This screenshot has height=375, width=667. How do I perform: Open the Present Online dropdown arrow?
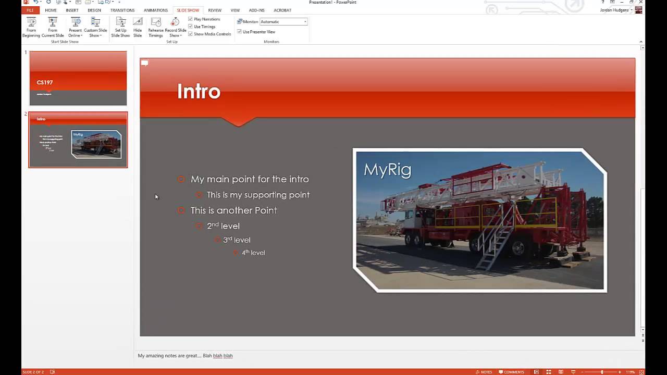(82, 36)
